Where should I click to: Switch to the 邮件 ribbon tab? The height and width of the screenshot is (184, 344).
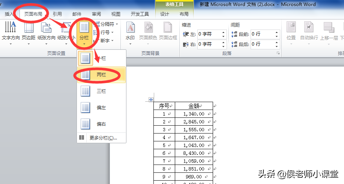click(x=77, y=14)
